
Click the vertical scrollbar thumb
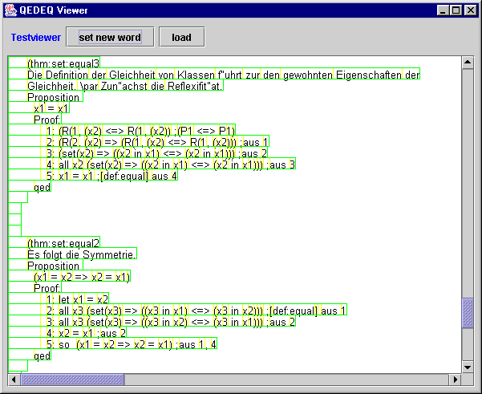pos(468,313)
